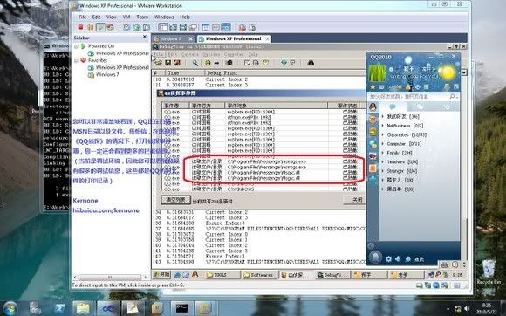Image resolution: width=506 pixels, height=316 pixels.
Task: Select Windows XP Professional under Powered On
Action: click(119, 53)
